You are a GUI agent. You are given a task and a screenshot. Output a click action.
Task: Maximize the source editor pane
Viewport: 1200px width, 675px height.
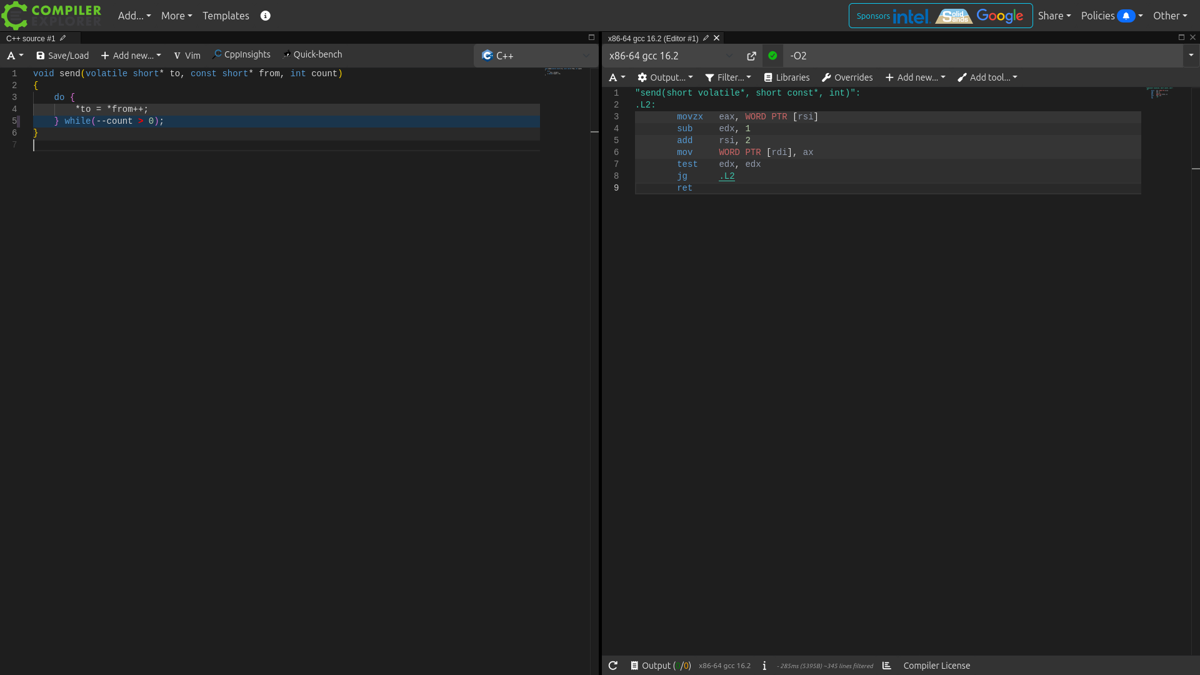point(591,37)
